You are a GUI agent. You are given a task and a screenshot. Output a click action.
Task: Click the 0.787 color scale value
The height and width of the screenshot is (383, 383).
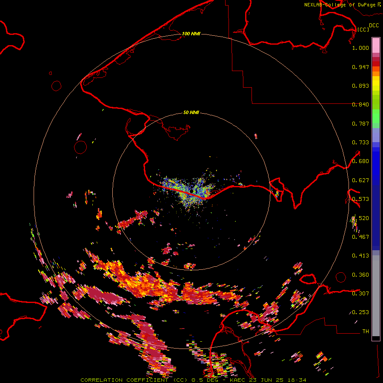[360, 123]
